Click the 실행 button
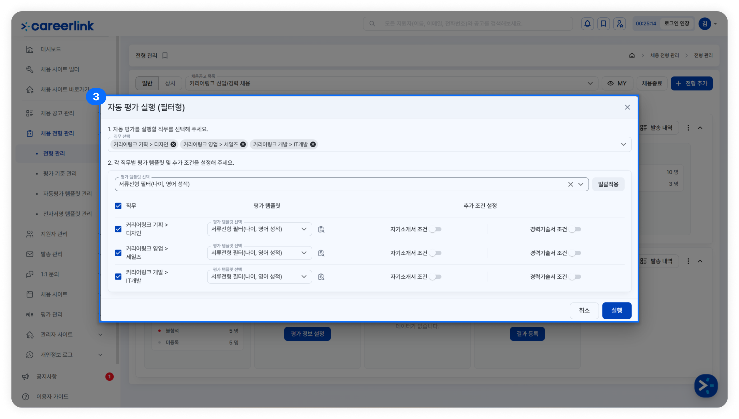The image size is (739, 419). point(617,311)
